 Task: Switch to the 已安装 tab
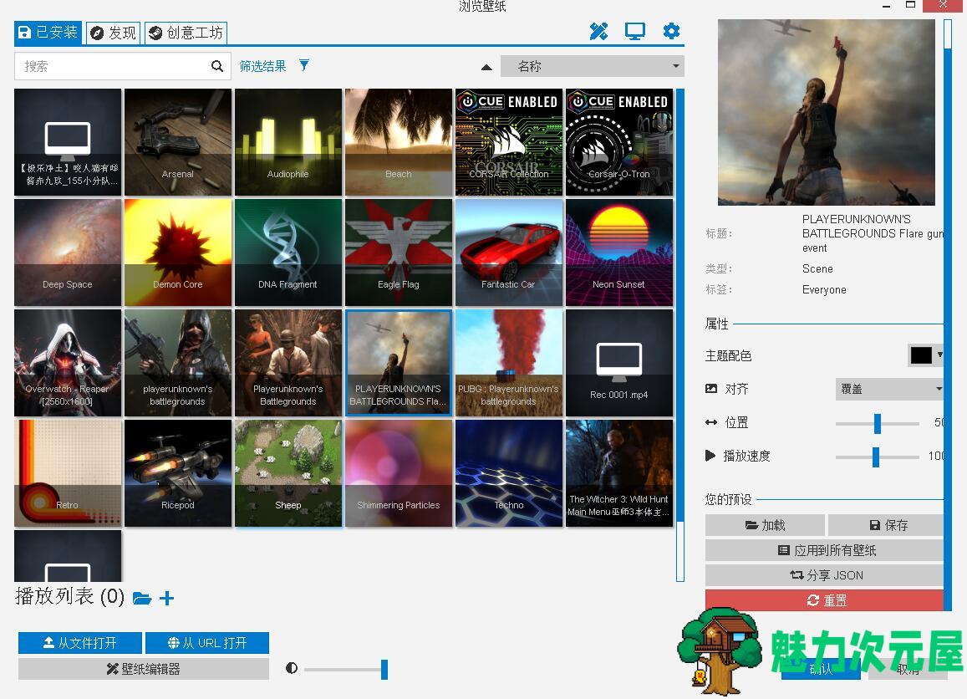point(48,32)
